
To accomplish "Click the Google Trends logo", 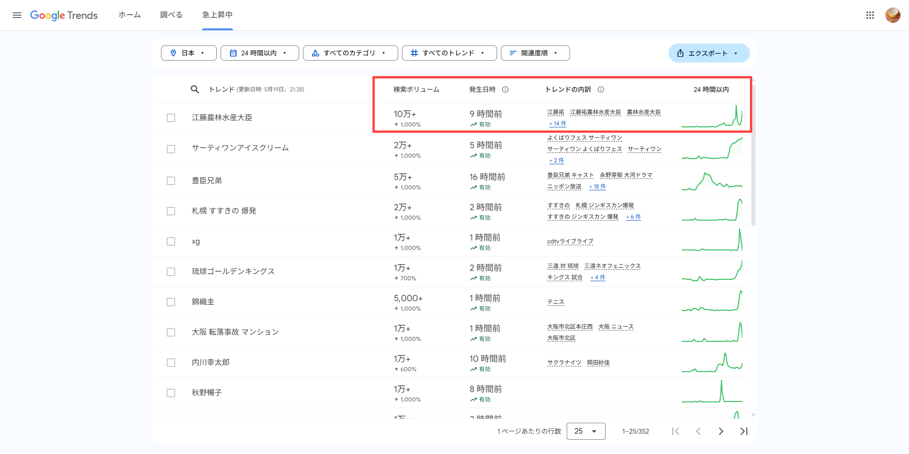I will [64, 15].
